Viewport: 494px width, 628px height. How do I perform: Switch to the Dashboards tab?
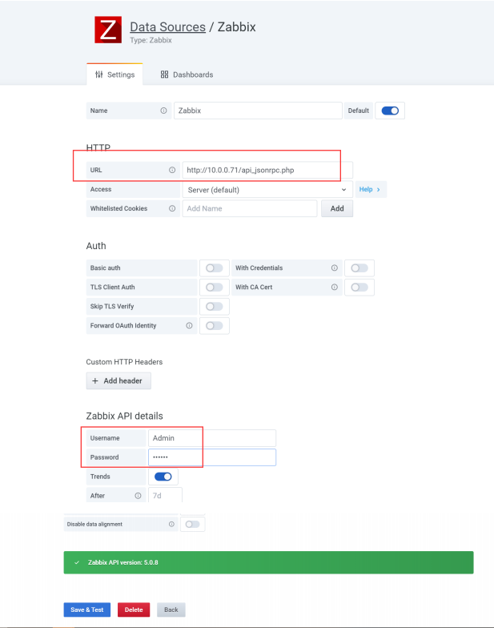click(x=187, y=74)
